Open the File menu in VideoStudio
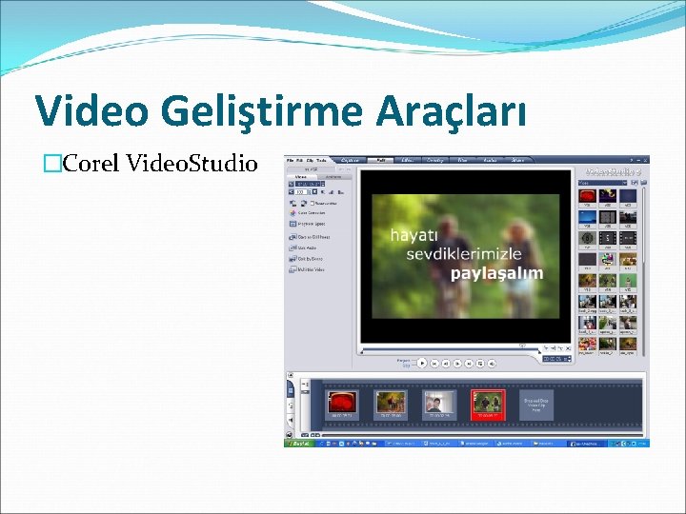Viewport: 686px width, 514px height. coord(290,161)
